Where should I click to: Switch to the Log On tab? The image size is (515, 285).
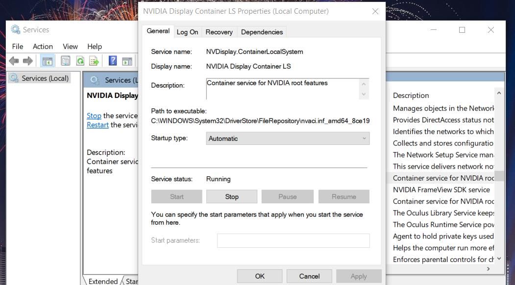pos(187,32)
